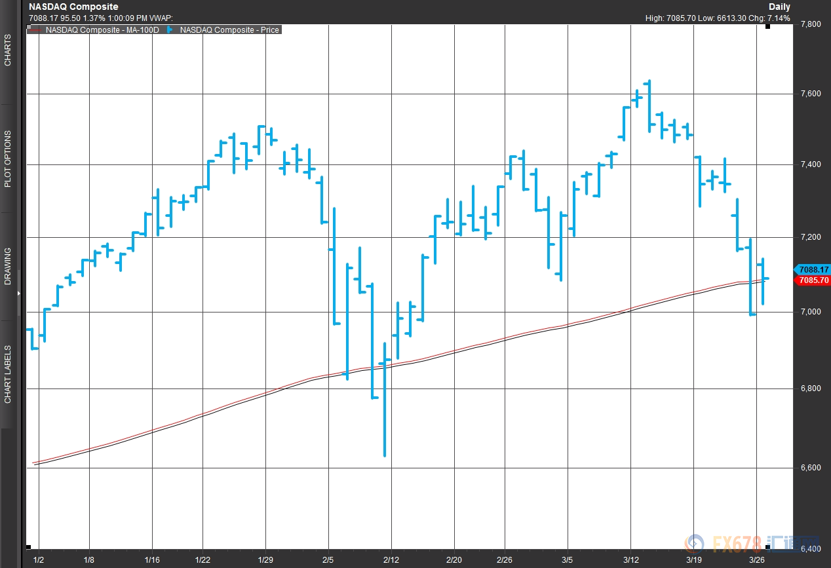Click the red 7085.70 moving average tag
Viewport: 831px width, 568px height.
pyautogui.click(x=813, y=280)
